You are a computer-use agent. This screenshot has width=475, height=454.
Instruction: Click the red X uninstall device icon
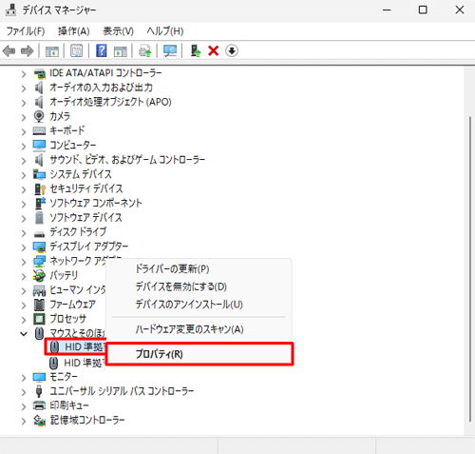pyautogui.click(x=214, y=50)
